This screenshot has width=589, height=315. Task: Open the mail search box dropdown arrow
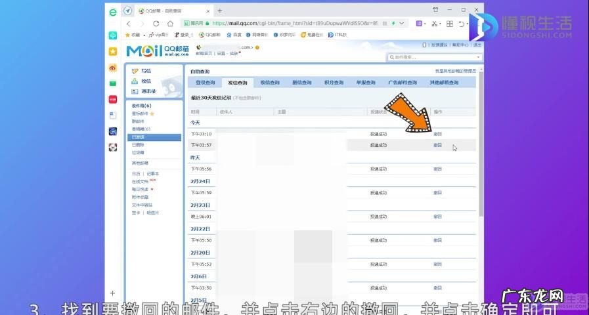pos(479,57)
